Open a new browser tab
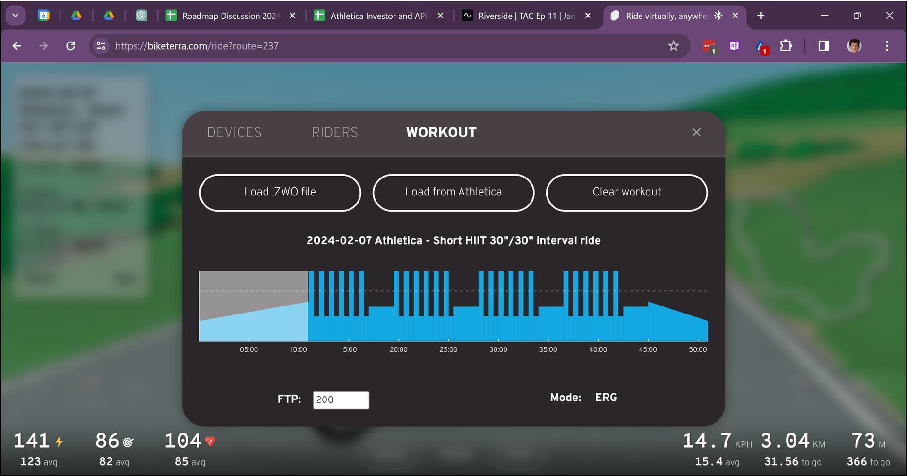 [x=761, y=16]
